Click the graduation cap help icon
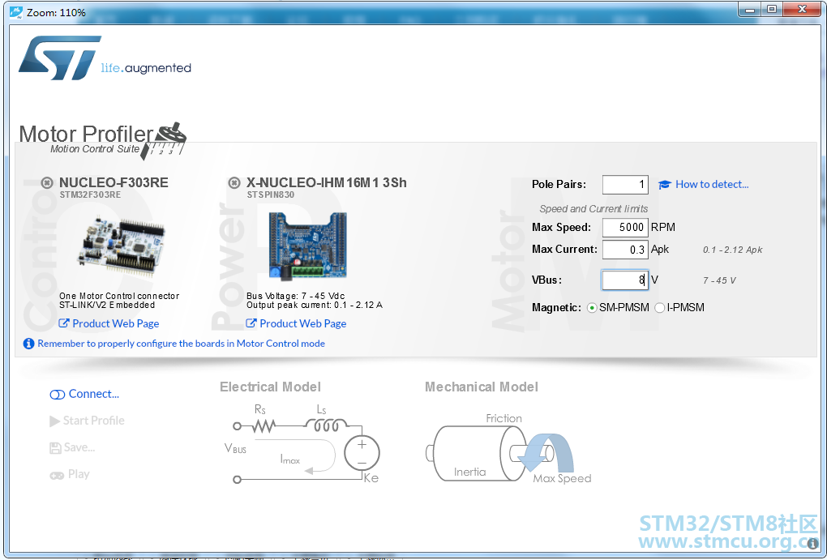 pyautogui.click(x=665, y=185)
